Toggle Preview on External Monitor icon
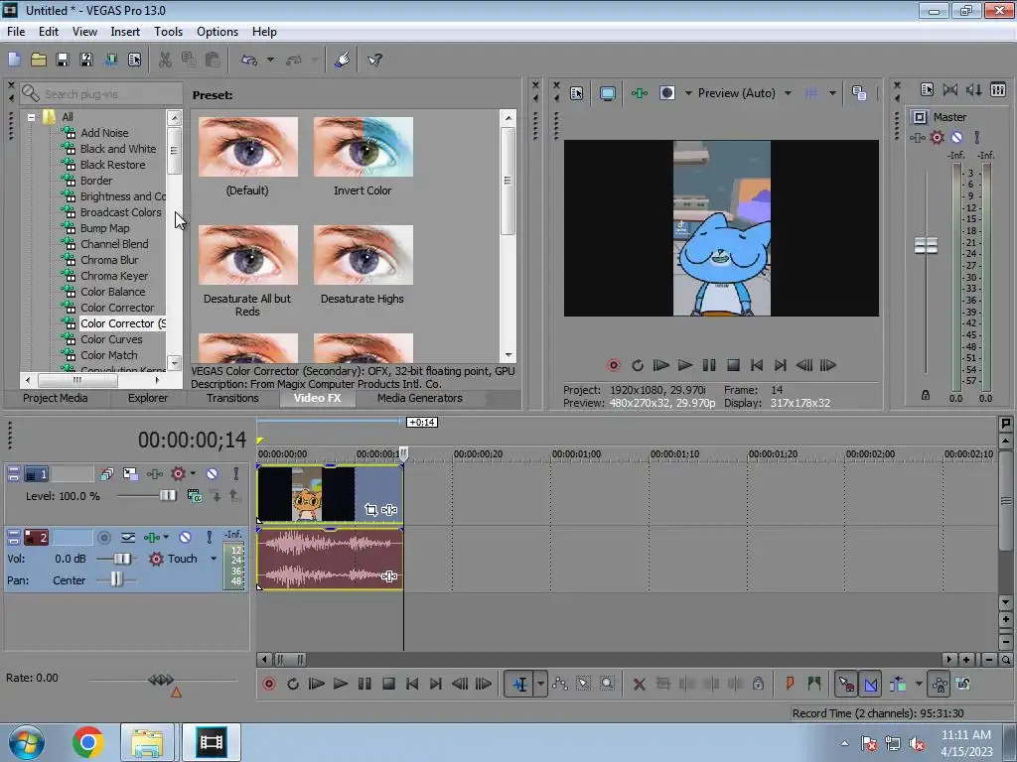 pos(608,93)
